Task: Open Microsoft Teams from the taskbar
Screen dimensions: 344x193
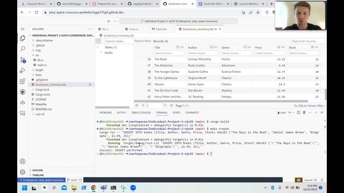Action: [104, 188]
